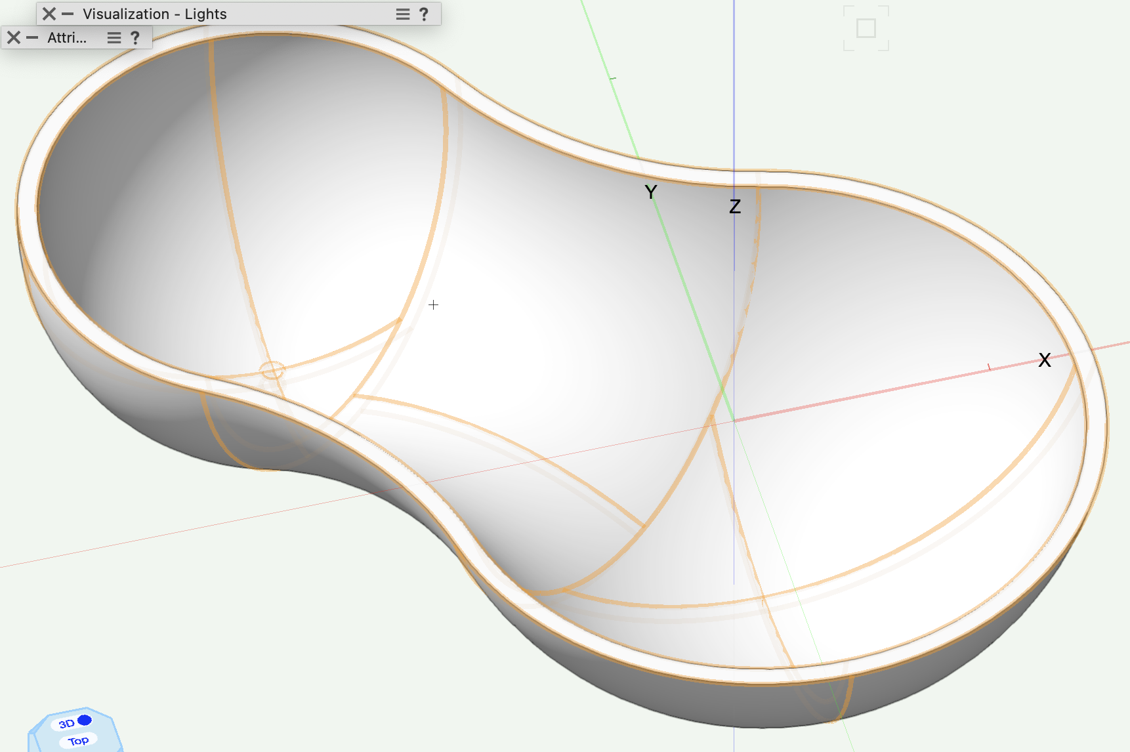
Task: Select the Top face on view cube
Action: (78, 741)
